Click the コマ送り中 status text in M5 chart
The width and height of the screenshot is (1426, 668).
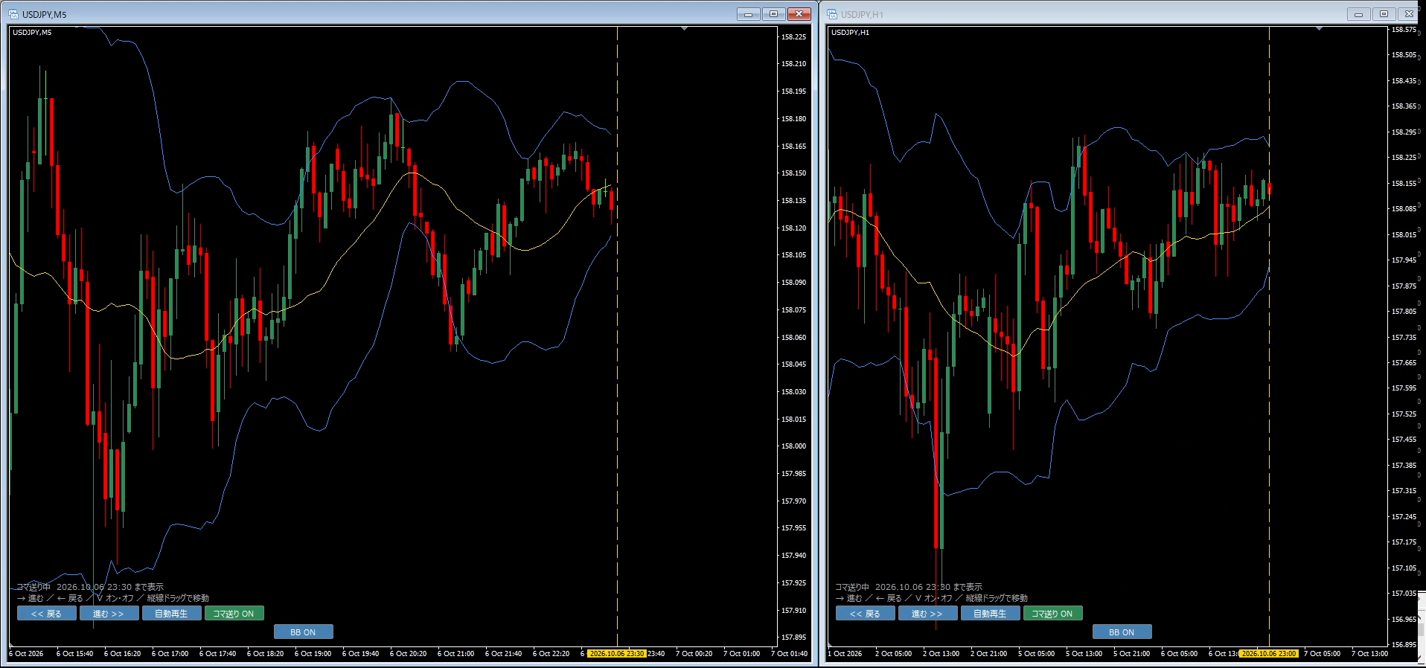33,587
